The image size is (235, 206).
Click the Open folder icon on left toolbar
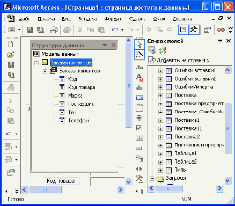(x=11, y=54)
